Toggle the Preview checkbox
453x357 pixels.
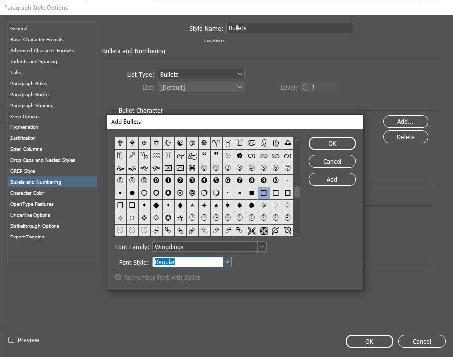[11, 340]
